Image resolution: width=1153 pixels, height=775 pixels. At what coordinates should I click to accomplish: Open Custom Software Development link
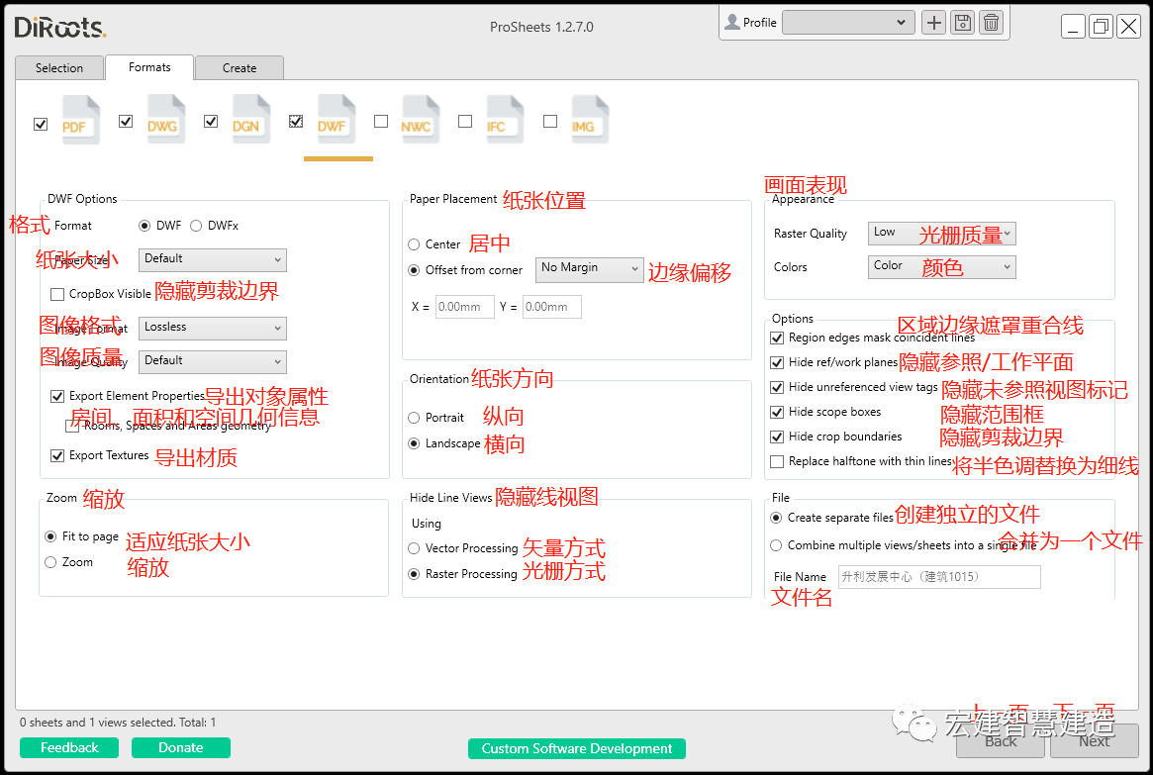click(576, 748)
